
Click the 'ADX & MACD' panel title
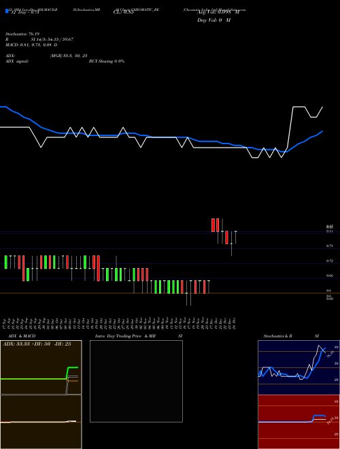22,336
